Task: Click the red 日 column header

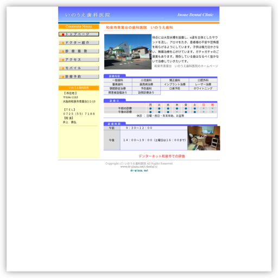Action: (x=204, y=105)
